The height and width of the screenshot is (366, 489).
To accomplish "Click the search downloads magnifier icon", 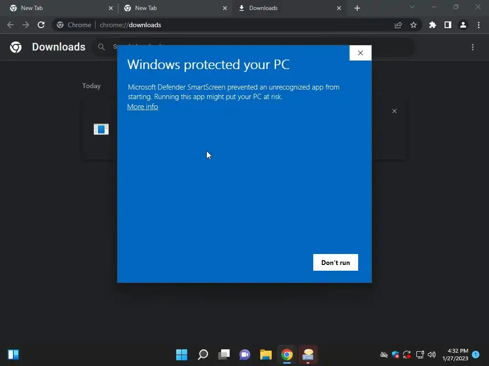I will 101,47.
